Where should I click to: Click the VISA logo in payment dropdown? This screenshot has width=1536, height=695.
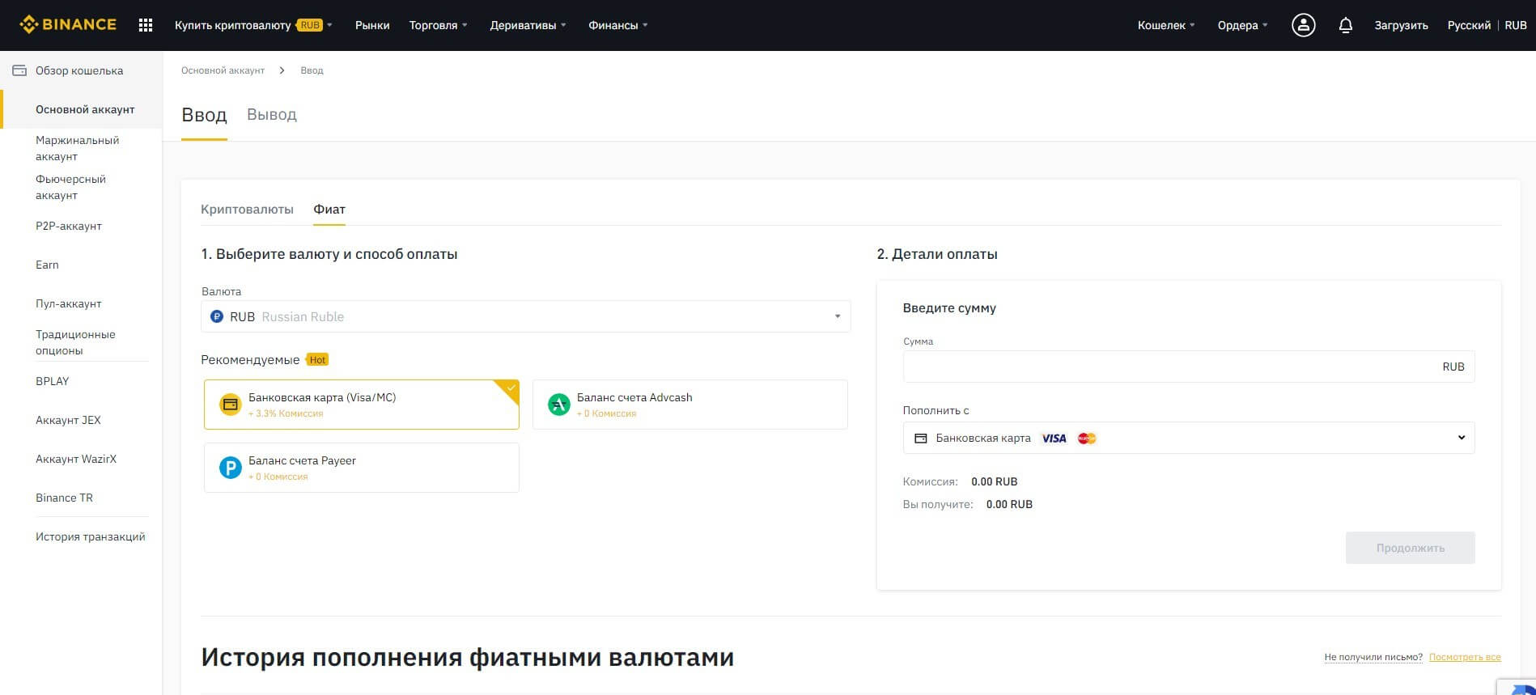pyautogui.click(x=1054, y=438)
